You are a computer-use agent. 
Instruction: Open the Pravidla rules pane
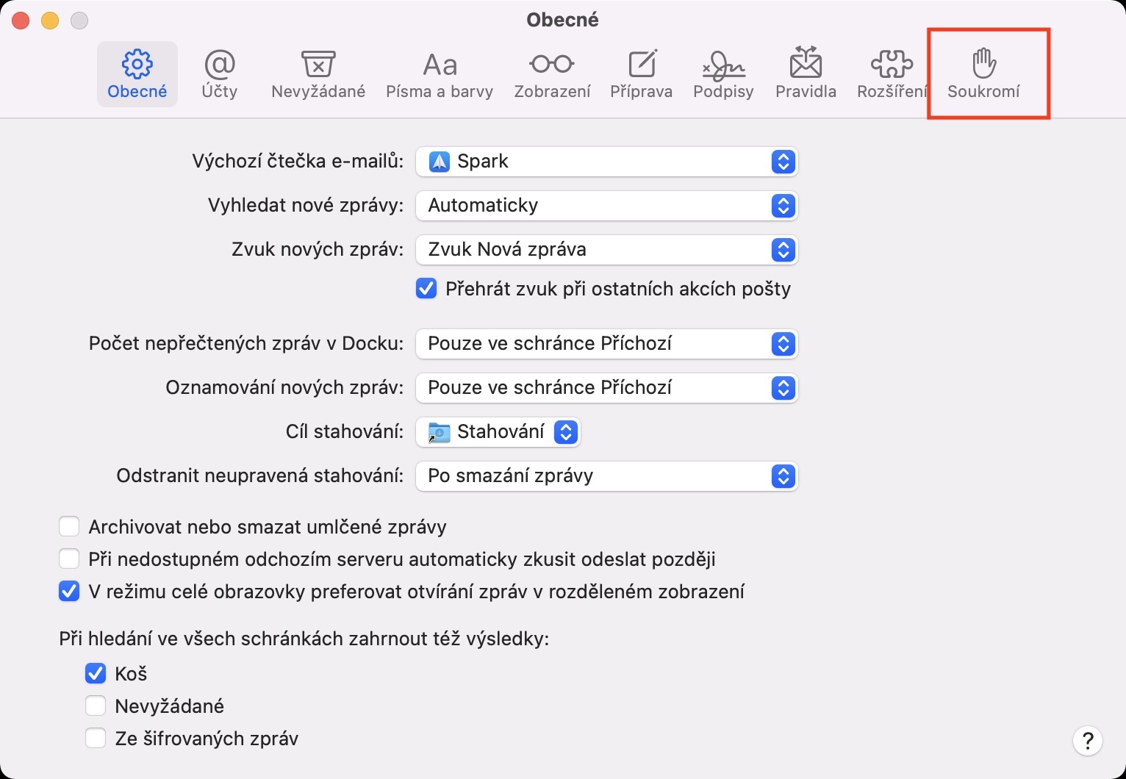[x=806, y=74]
